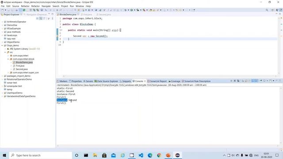Click the Clear Console icon

pyautogui.click(x=243, y=81)
